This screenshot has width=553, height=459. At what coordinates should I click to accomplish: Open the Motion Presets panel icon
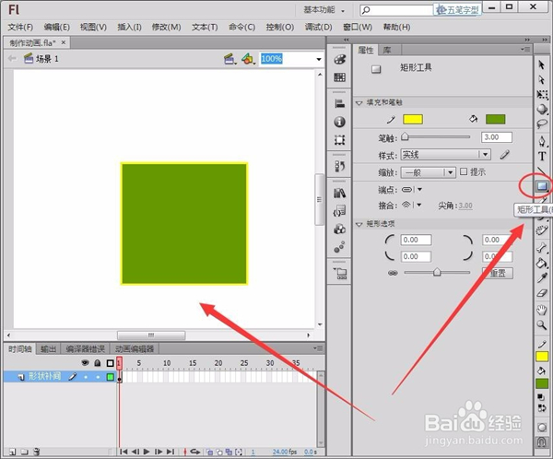339,247
